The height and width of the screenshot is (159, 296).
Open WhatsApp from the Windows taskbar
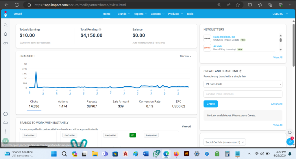pyautogui.click(x=156, y=154)
